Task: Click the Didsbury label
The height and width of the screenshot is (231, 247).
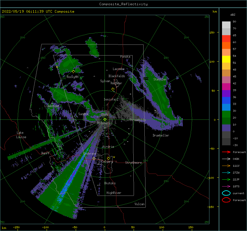Action: coord(103,123)
